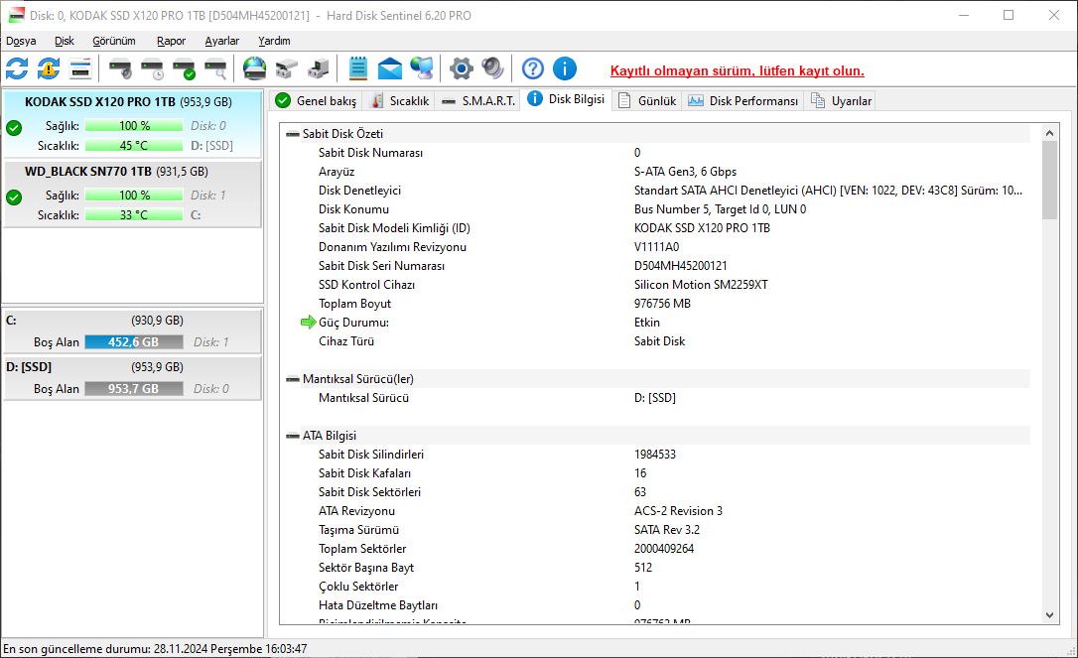Open settings with the gear icon

462,68
